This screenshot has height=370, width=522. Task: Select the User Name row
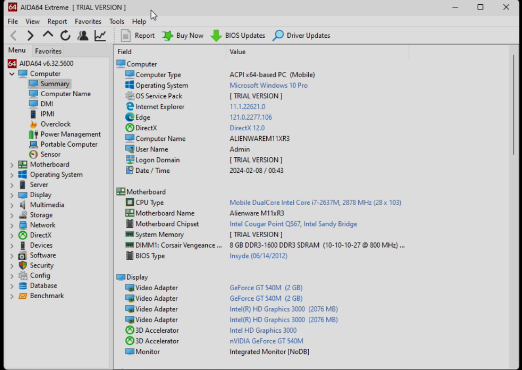point(261,149)
